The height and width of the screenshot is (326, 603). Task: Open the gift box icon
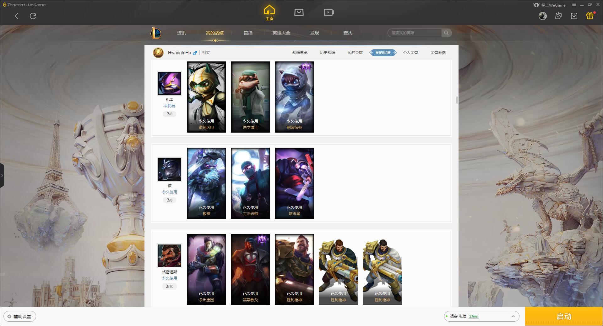590,16
